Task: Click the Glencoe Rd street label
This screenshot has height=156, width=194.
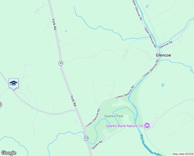Action: coord(165,45)
